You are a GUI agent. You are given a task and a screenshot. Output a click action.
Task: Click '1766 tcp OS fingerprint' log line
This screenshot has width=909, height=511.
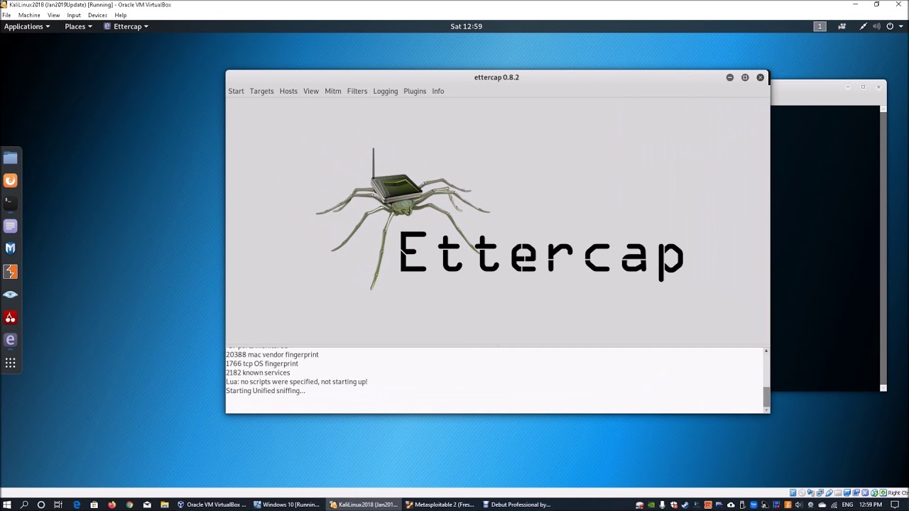(x=262, y=364)
